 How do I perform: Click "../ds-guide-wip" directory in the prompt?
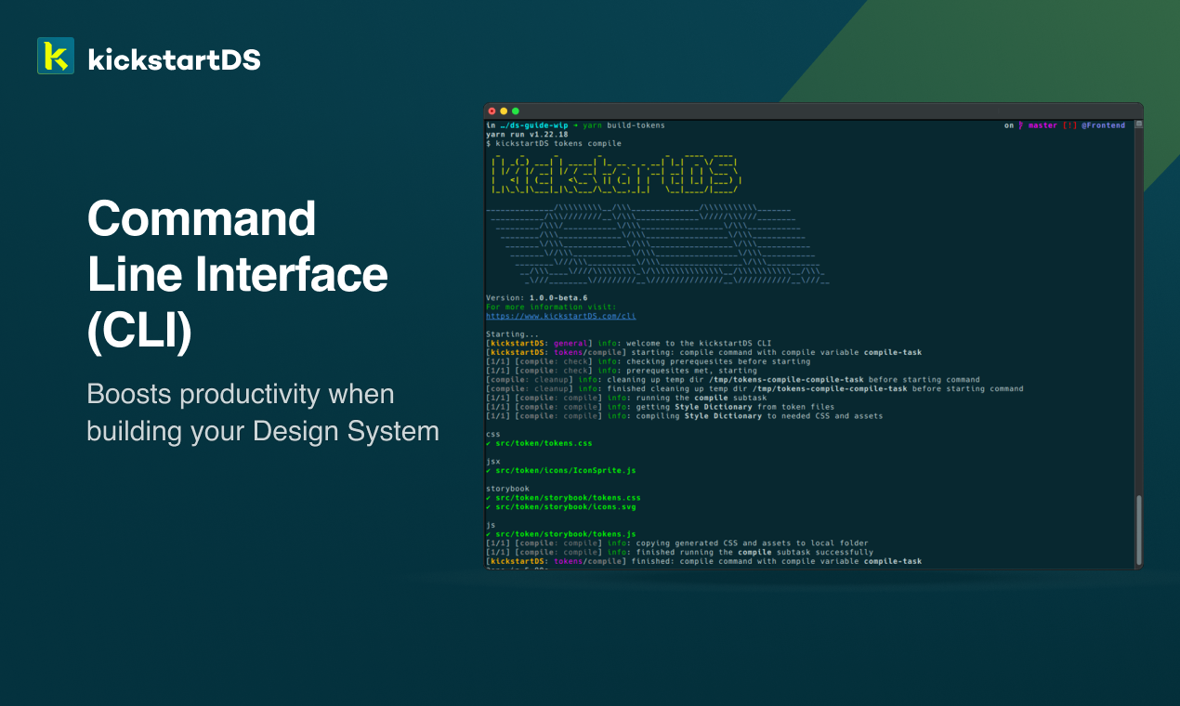[x=534, y=125]
